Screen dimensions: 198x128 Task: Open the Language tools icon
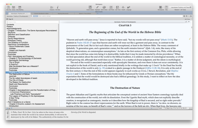[129, 7]
